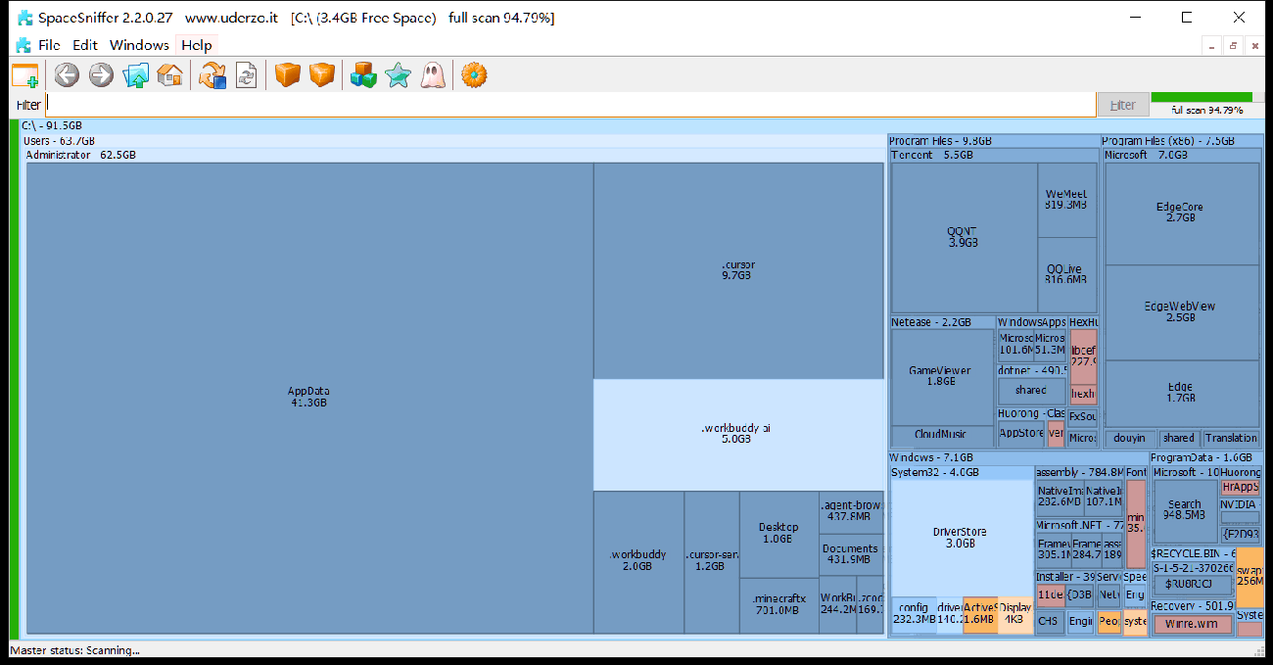1273x665 pixels.
Task: Toggle colored cubes file classes icon
Action: (x=363, y=75)
